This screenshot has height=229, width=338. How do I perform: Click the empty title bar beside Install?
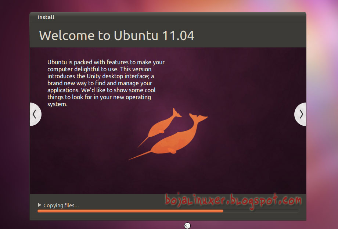[x=179, y=17]
